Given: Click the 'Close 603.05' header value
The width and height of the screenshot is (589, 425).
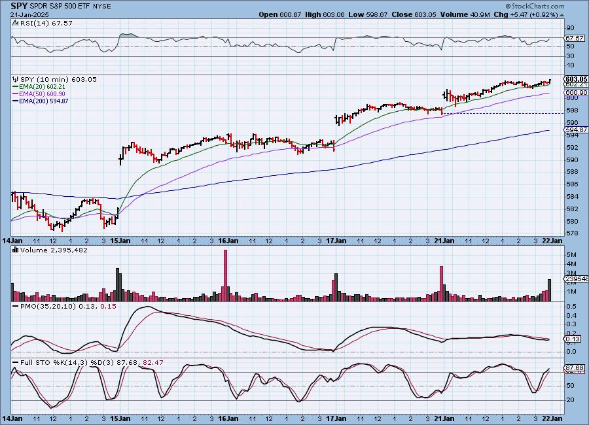Looking at the screenshot, I should (x=414, y=14).
